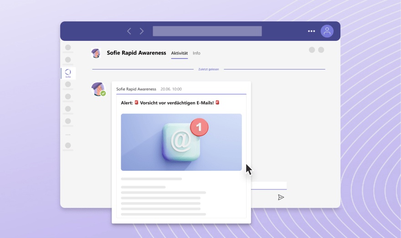
Task: Click the message compose field
Action: pos(268,185)
